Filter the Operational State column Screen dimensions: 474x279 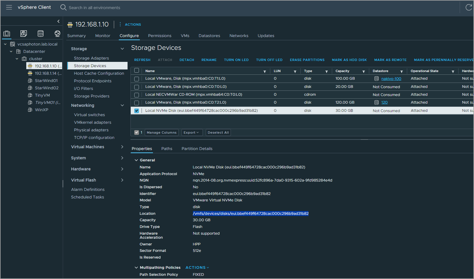pyautogui.click(x=453, y=72)
